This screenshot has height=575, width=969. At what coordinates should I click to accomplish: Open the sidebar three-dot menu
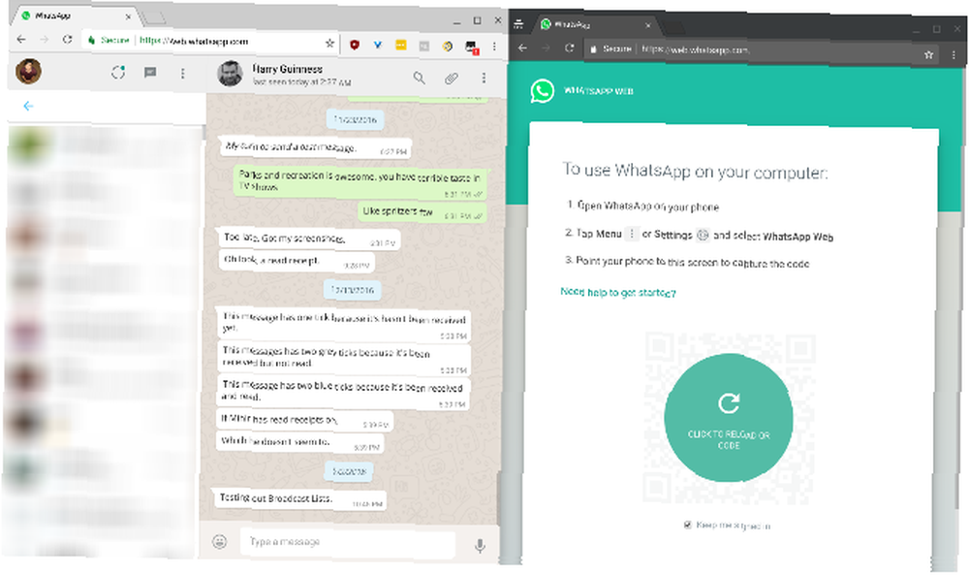[x=182, y=73]
